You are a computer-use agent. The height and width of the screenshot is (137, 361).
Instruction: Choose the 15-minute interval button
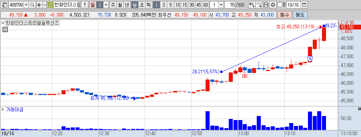tap(185, 5)
